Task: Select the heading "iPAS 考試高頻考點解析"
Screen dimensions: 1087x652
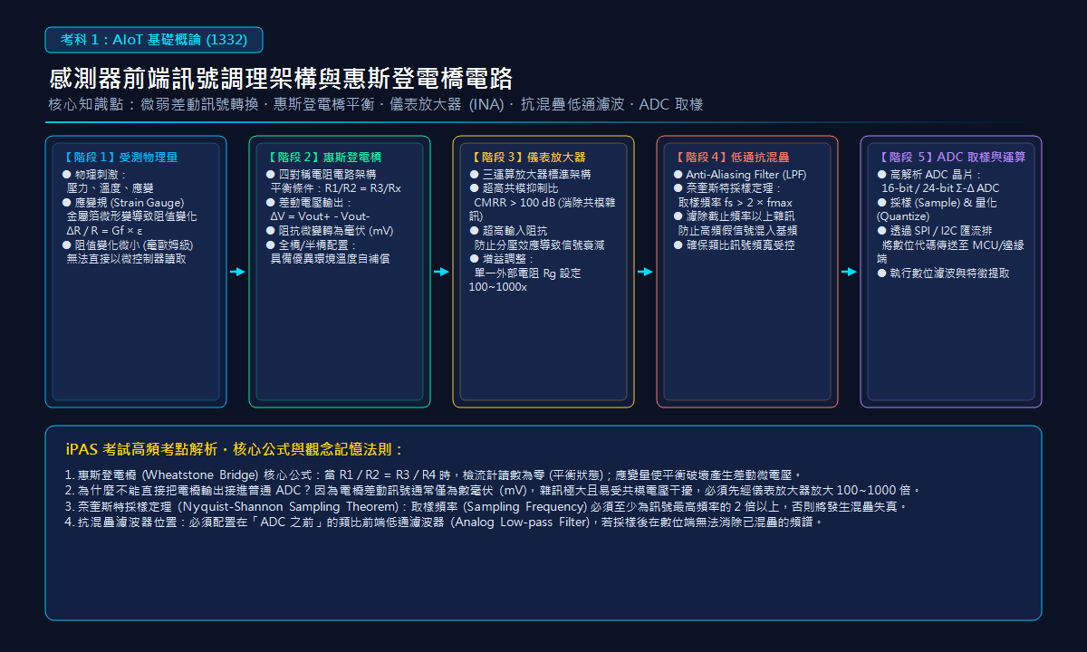Action: pos(142,449)
